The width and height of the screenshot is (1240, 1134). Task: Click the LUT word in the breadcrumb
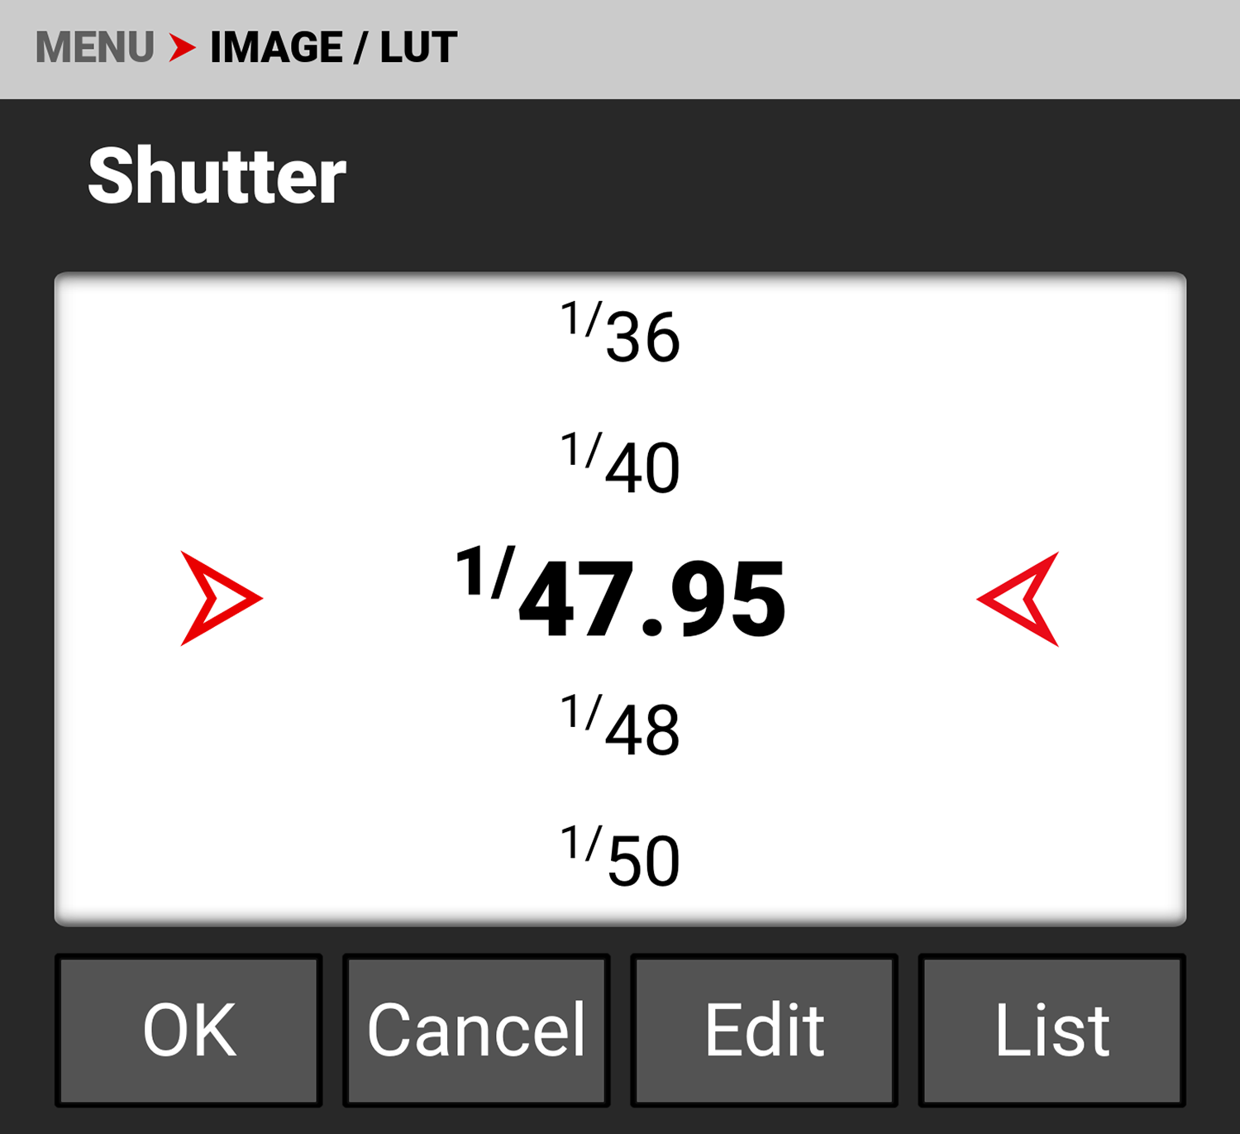(418, 47)
